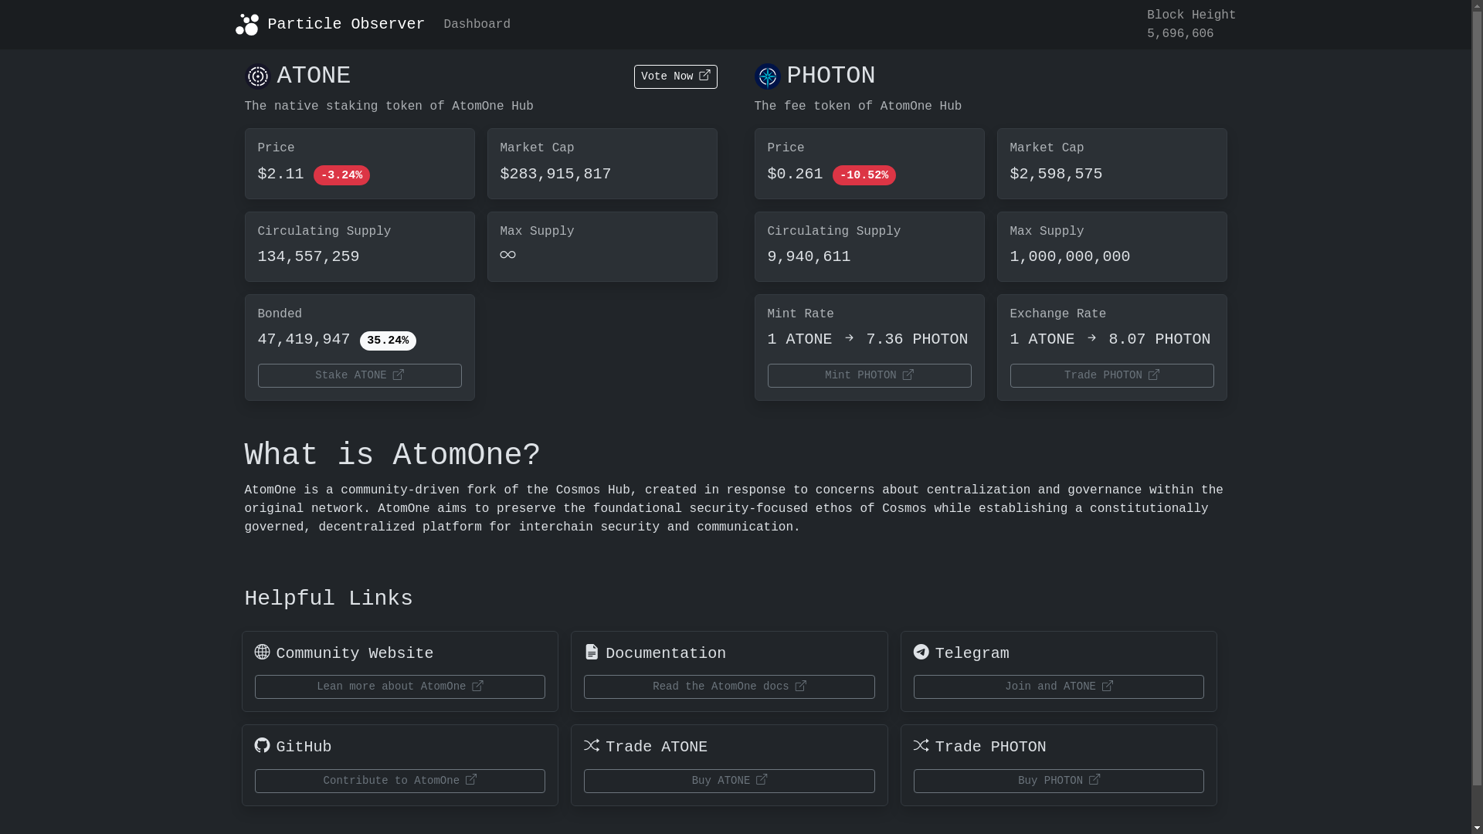The width and height of the screenshot is (1483, 834).
Task: Click the arrow icon in Exchange Rate
Action: (1091, 338)
